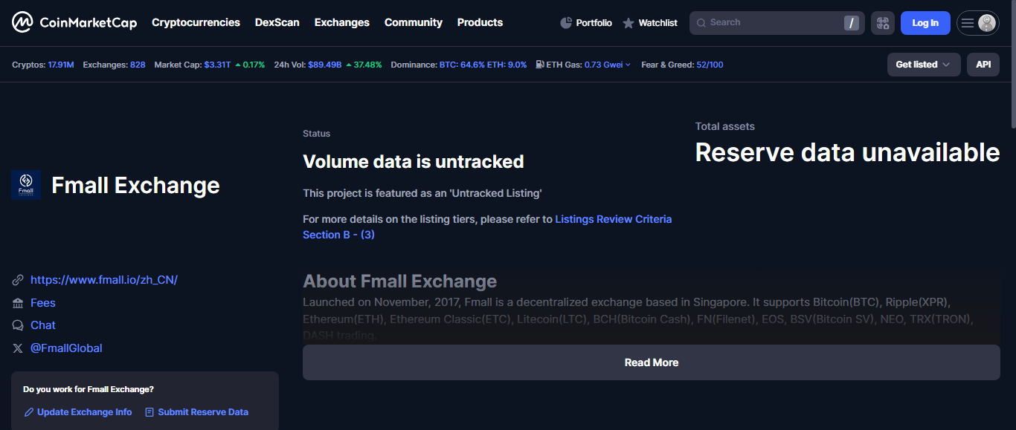Image resolution: width=1016 pixels, height=430 pixels.
Task: Open the fmall.io website link
Action: [104, 280]
